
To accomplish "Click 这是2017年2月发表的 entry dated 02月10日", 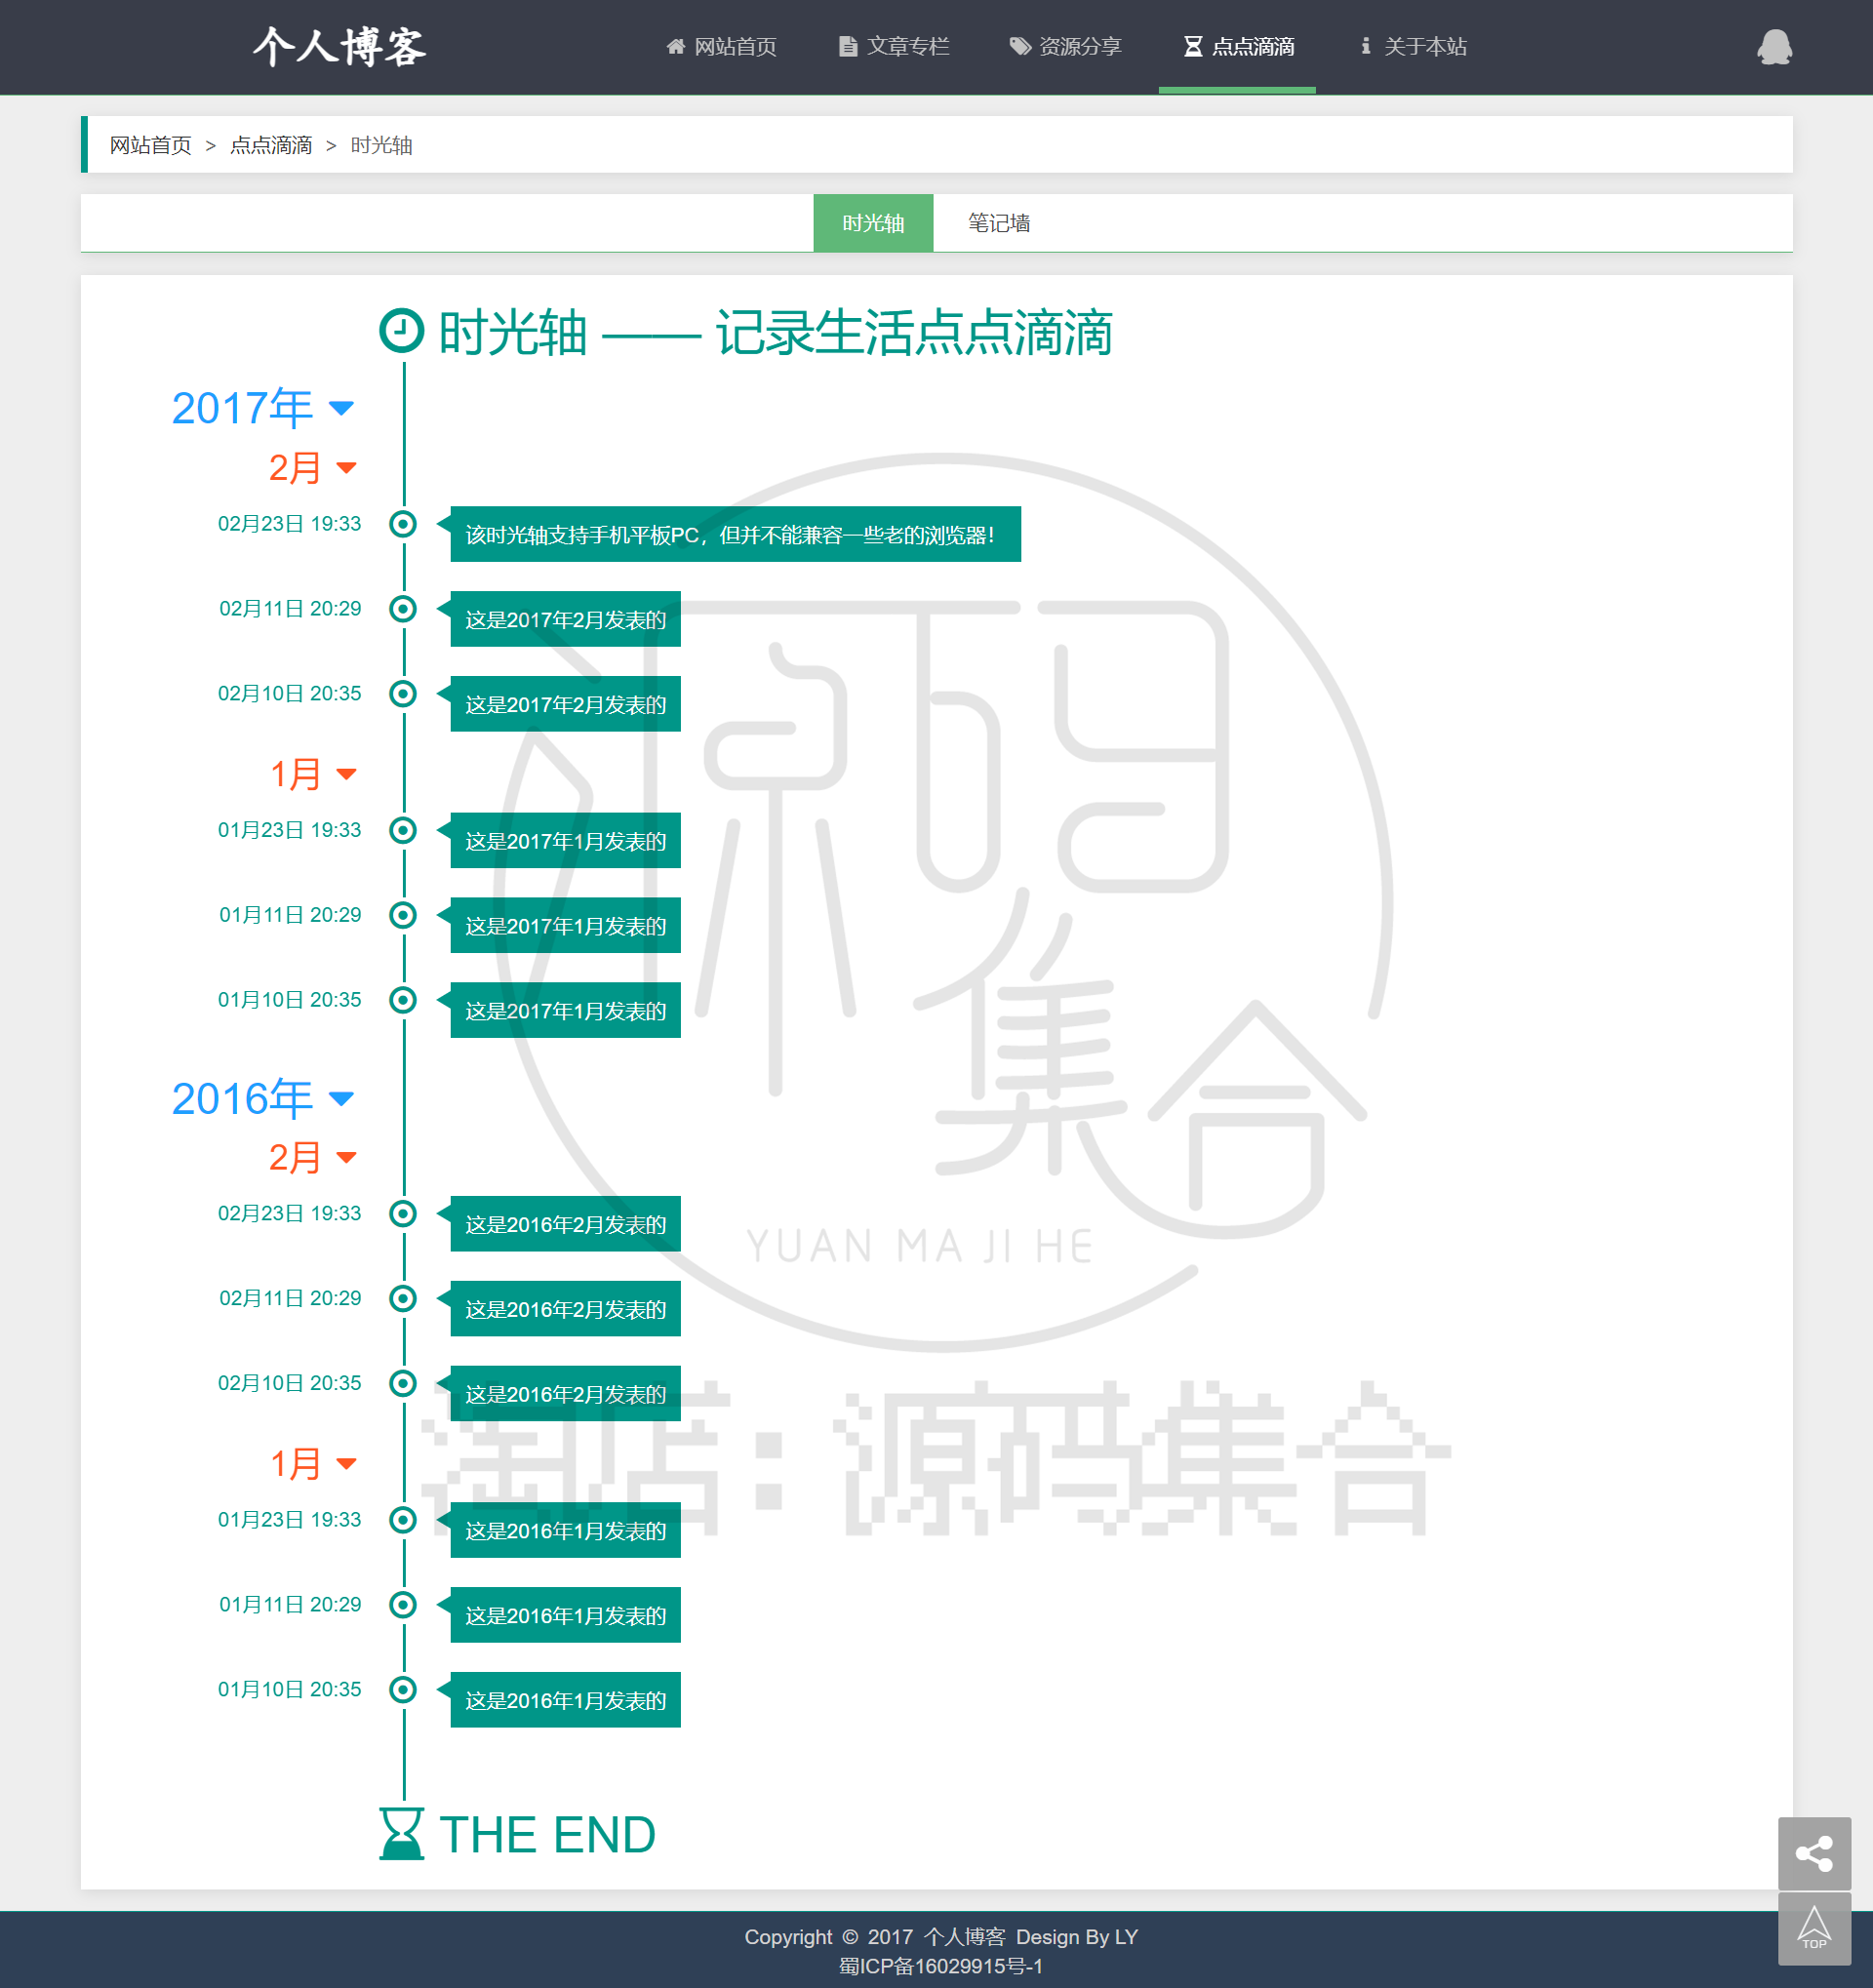I will 565,705.
